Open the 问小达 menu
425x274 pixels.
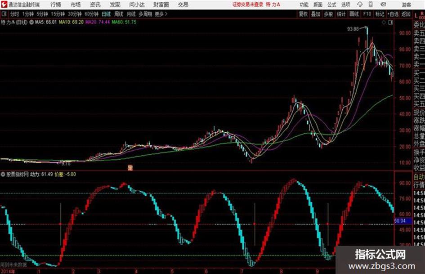tap(137, 4)
